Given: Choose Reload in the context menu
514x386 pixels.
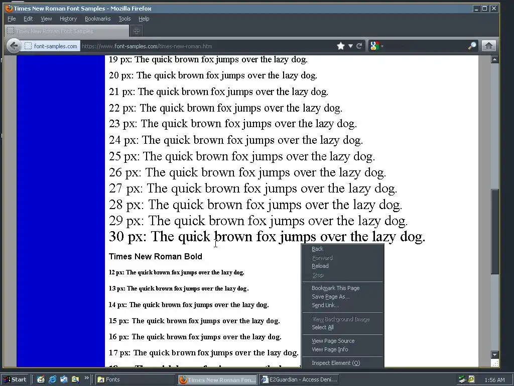Looking at the screenshot, I should (342, 266).
